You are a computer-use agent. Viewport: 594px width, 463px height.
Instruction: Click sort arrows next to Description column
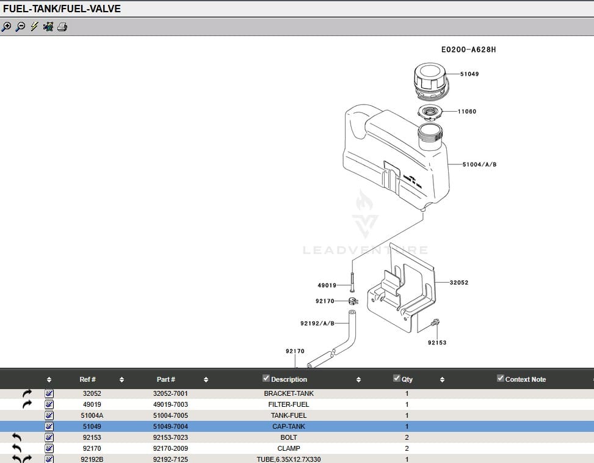pos(358,380)
